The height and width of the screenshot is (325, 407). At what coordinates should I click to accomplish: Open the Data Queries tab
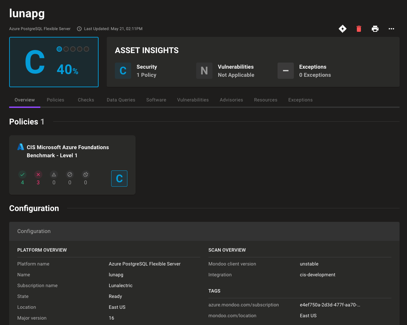[x=121, y=100]
